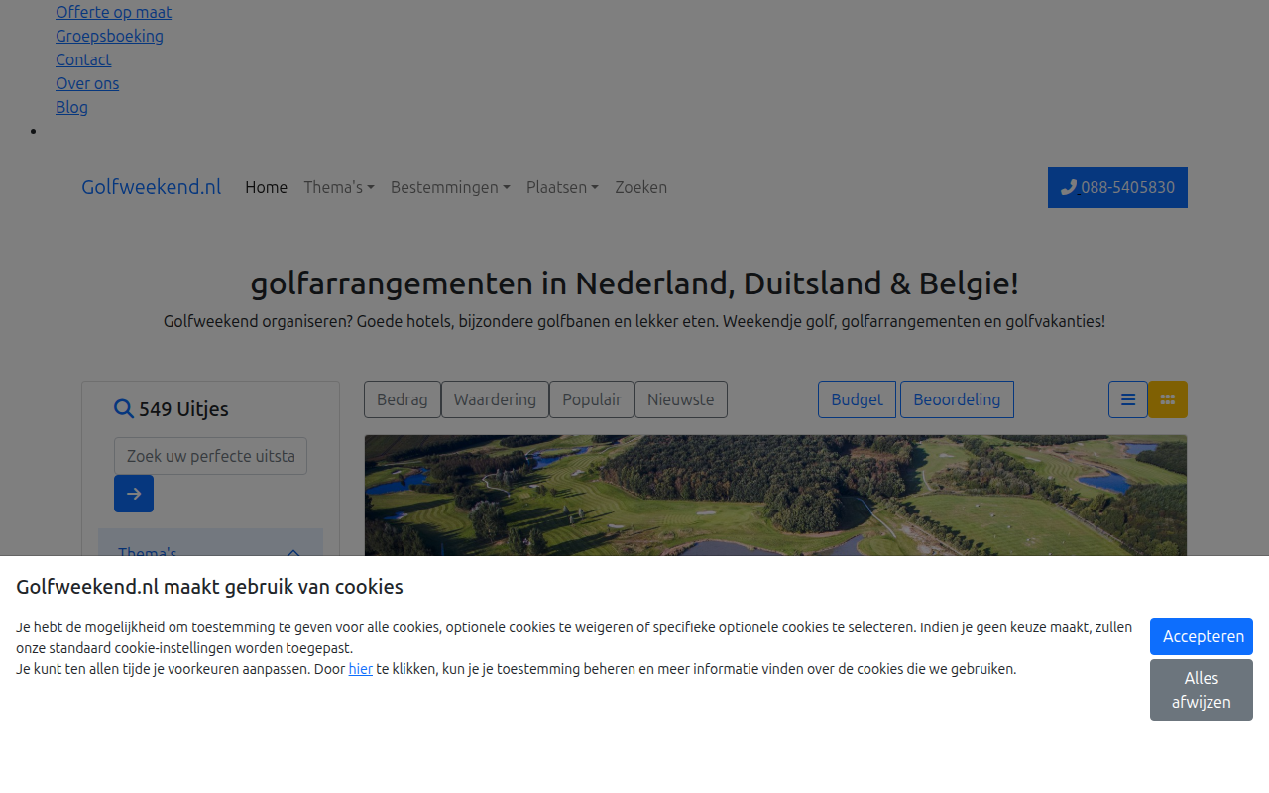Follow the 'hier' cookie preferences link
The width and height of the screenshot is (1269, 793).
pos(361,669)
